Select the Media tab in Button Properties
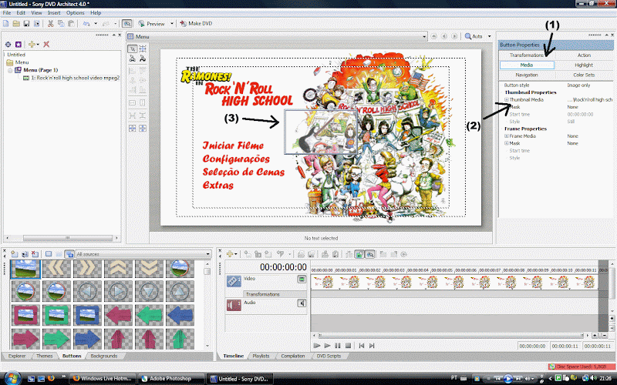This screenshot has height=385, width=617. tap(527, 65)
